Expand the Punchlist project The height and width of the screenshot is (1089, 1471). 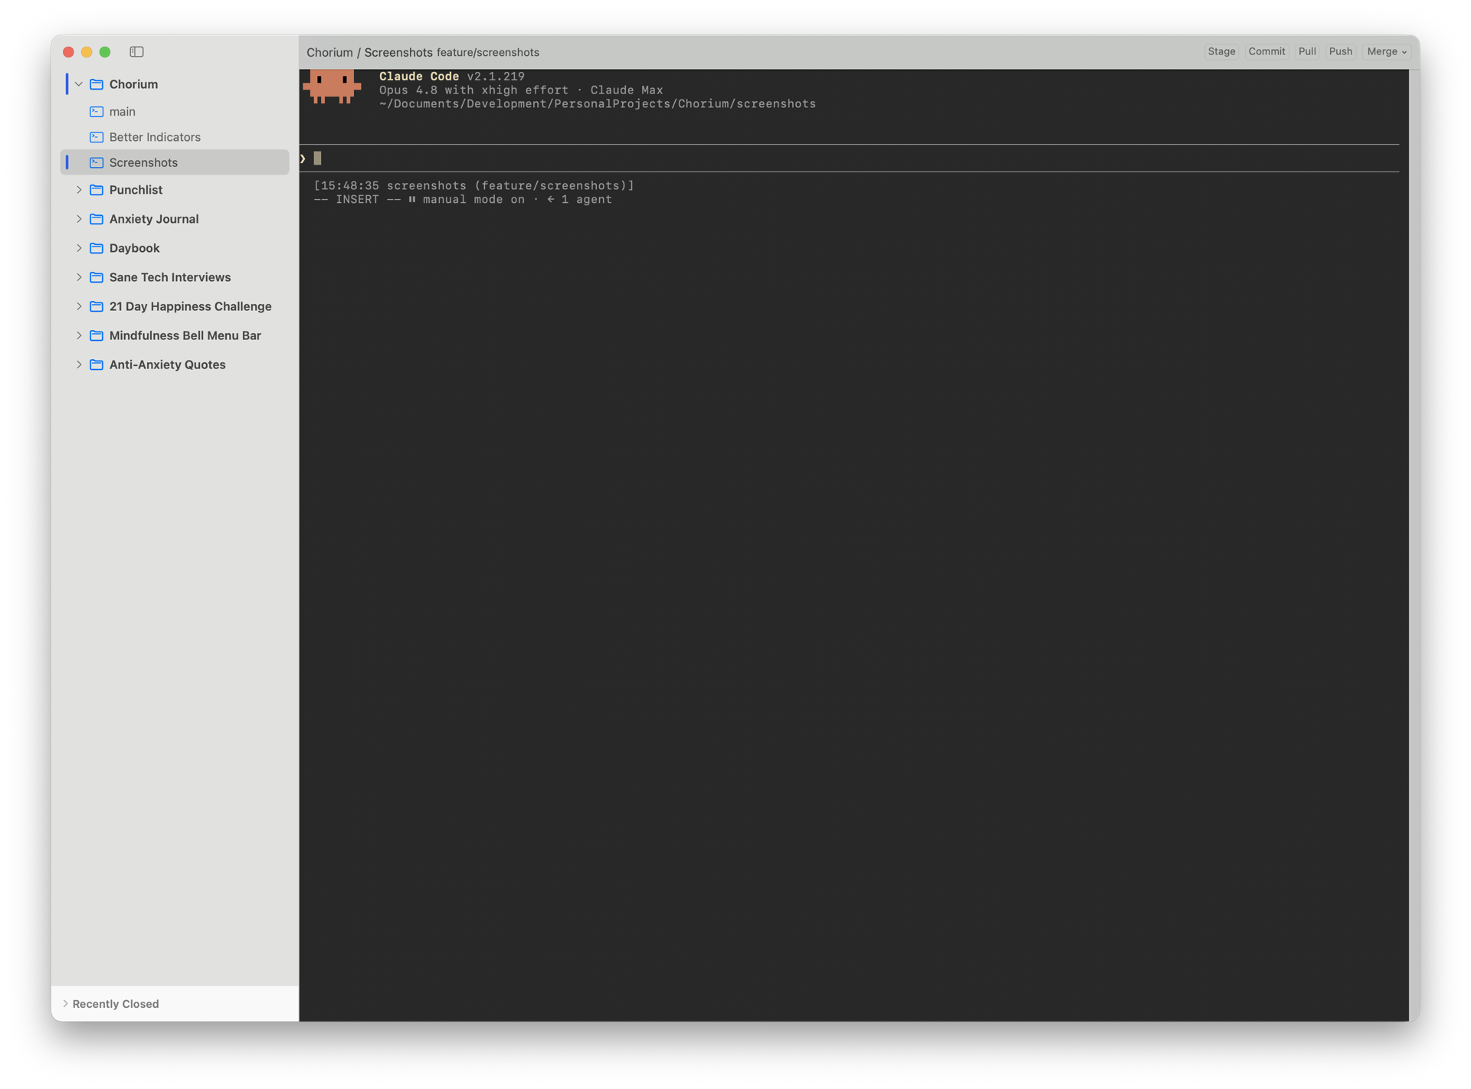pyautogui.click(x=79, y=190)
